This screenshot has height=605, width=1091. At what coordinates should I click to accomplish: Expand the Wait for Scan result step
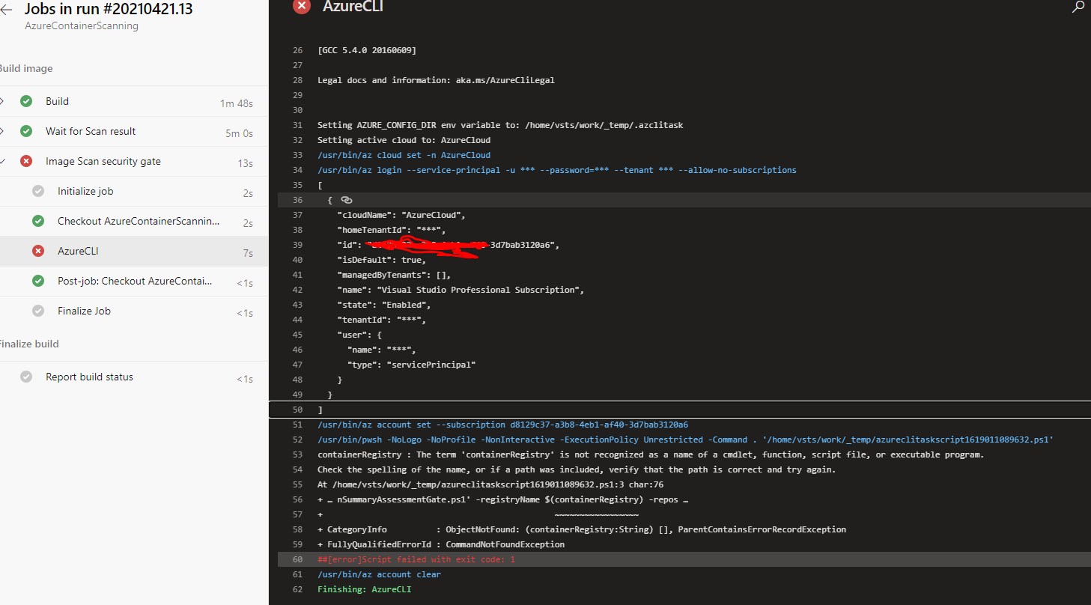4,131
